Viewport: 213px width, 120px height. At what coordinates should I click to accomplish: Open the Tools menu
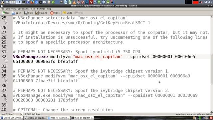pyautogui.click(x=33, y=9)
